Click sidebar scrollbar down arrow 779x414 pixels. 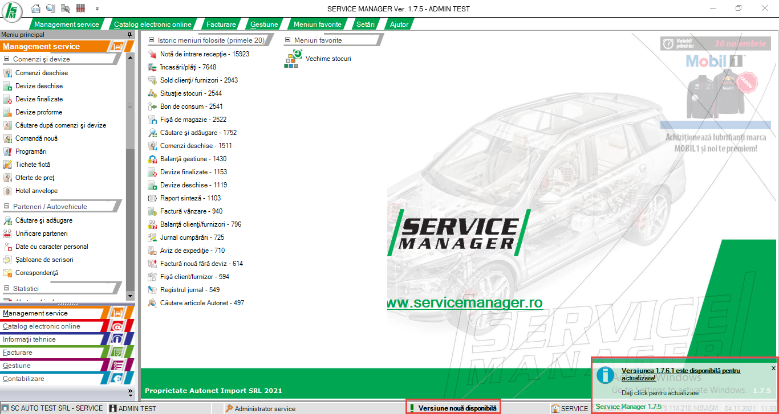point(130,296)
